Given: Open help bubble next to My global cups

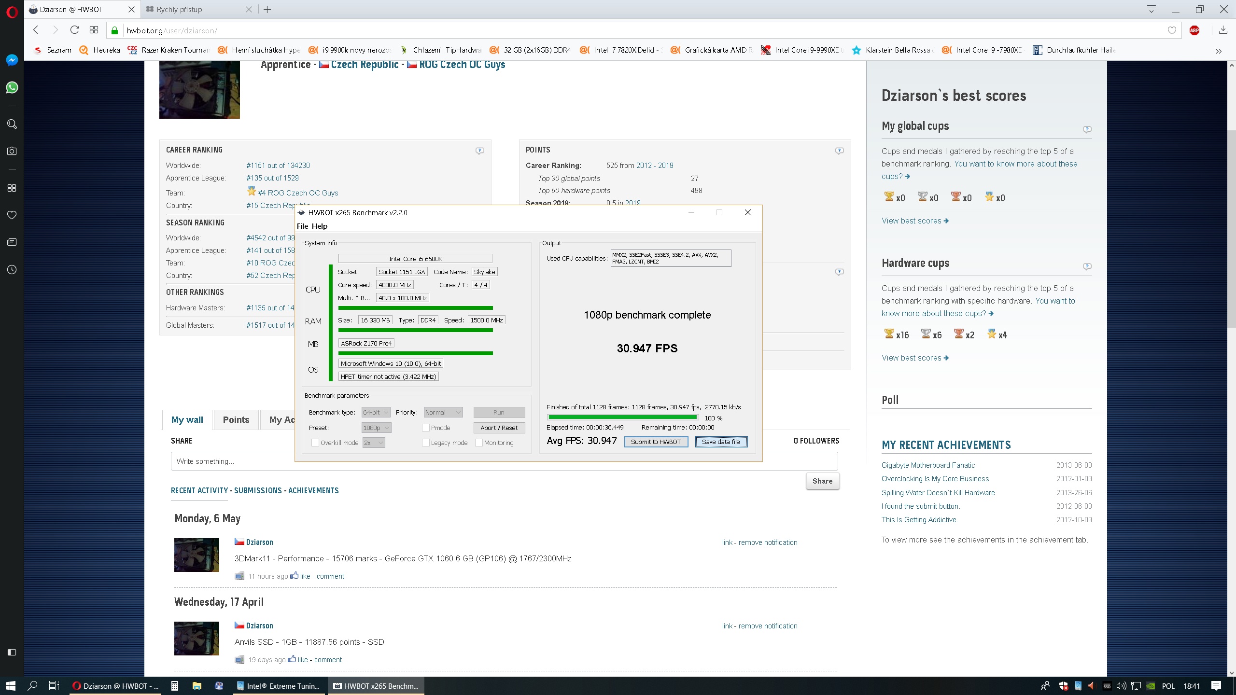Looking at the screenshot, I should click(x=1087, y=129).
